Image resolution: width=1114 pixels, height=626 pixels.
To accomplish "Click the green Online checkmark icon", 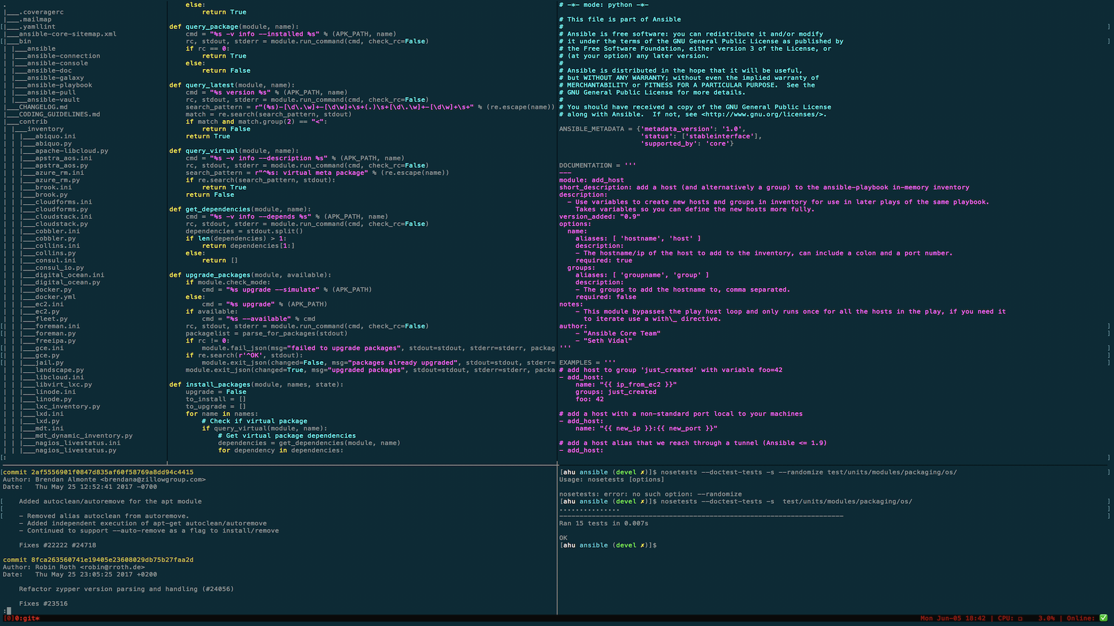I will [1103, 618].
